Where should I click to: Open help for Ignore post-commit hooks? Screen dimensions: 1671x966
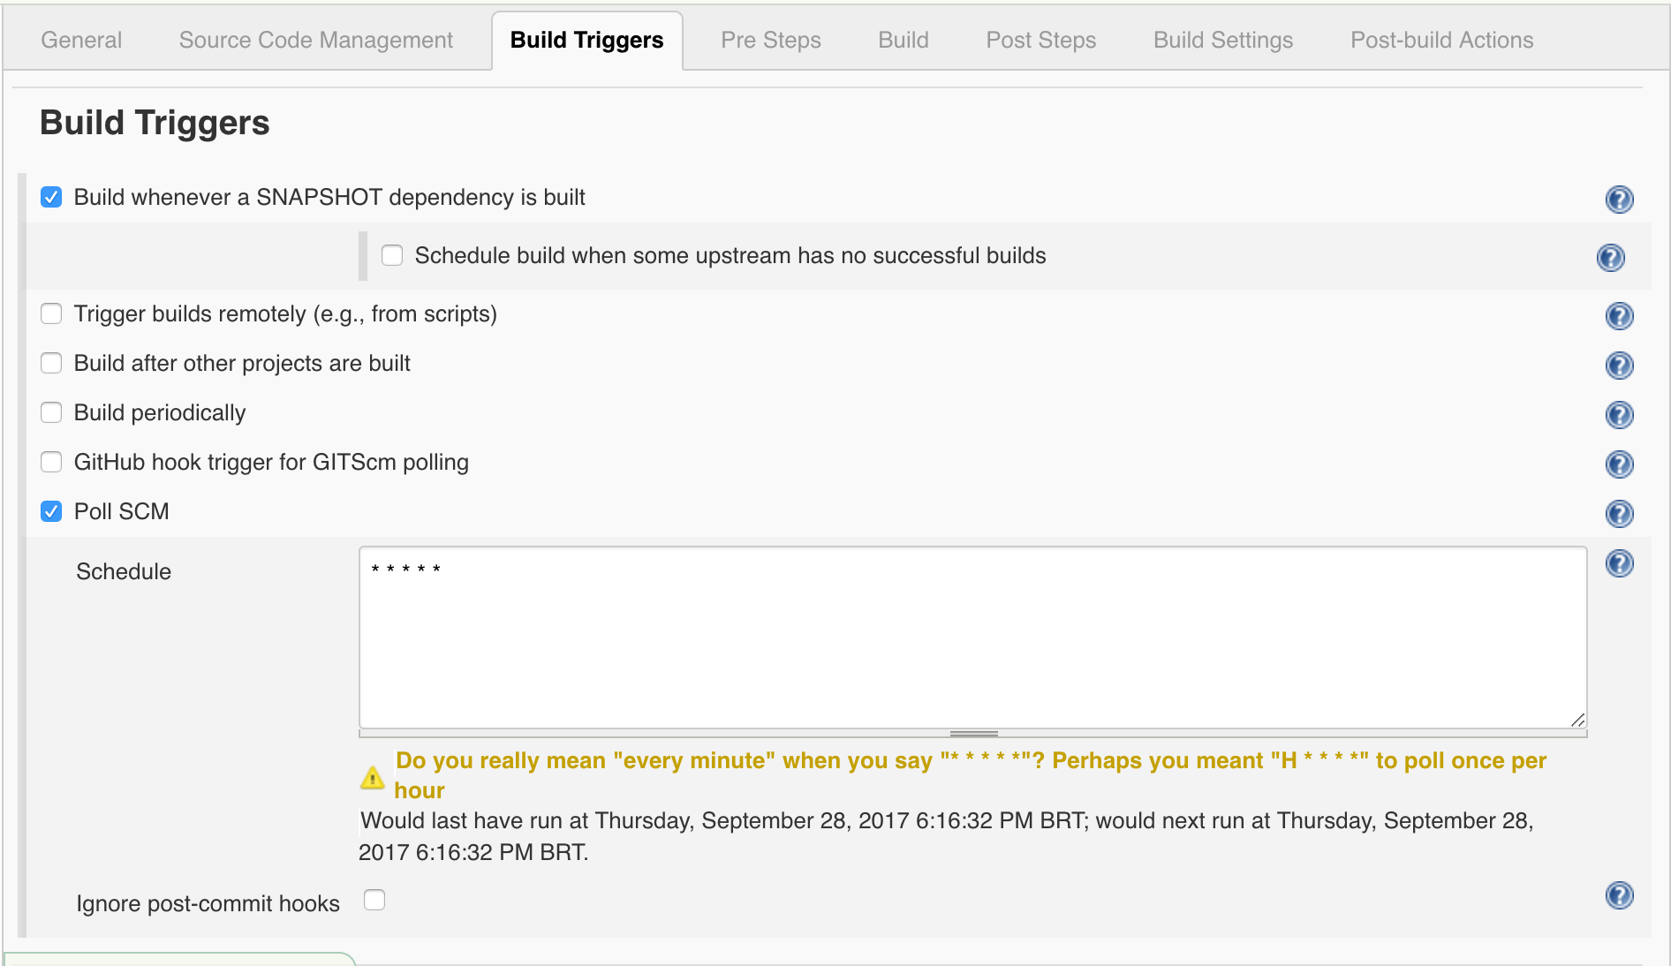[1619, 895]
